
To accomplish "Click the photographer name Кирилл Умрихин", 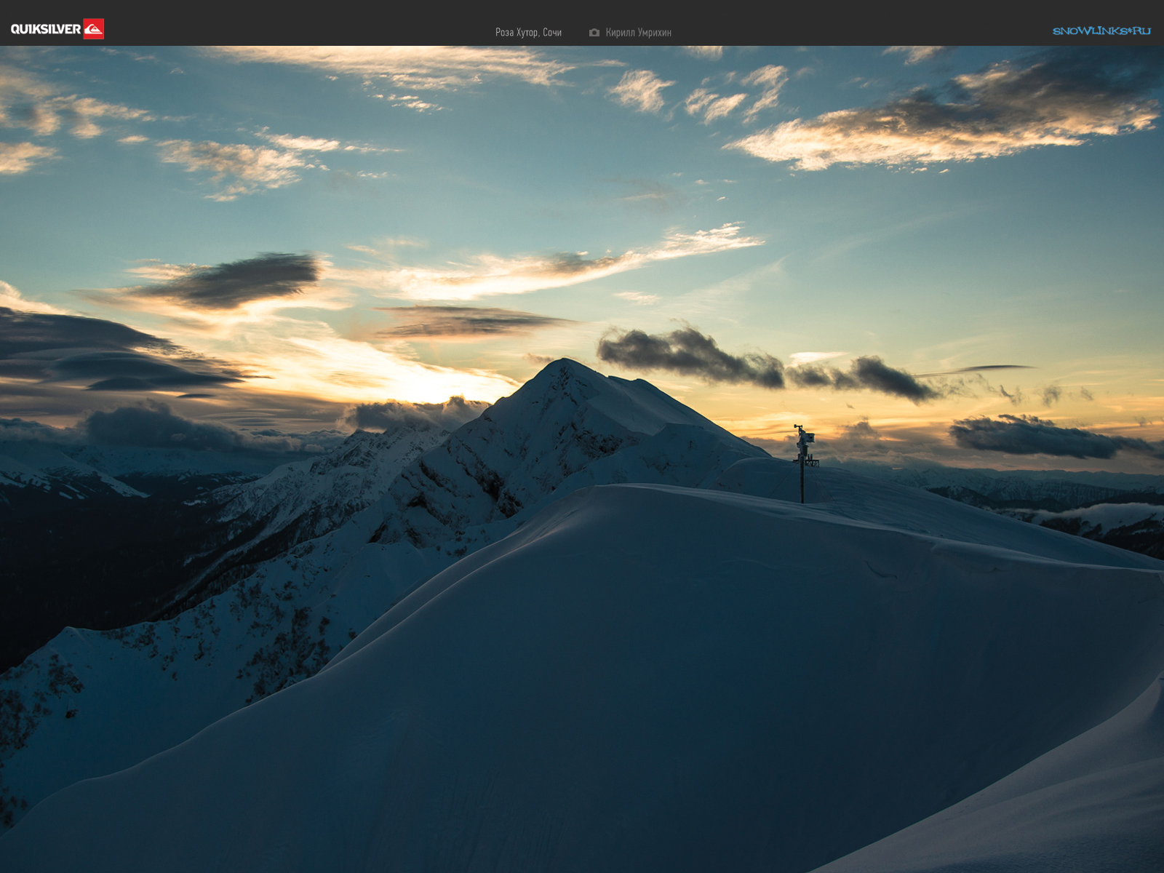I will [x=638, y=33].
